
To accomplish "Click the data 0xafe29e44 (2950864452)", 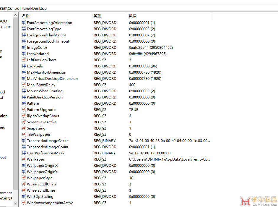I will click(x=151, y=47).
